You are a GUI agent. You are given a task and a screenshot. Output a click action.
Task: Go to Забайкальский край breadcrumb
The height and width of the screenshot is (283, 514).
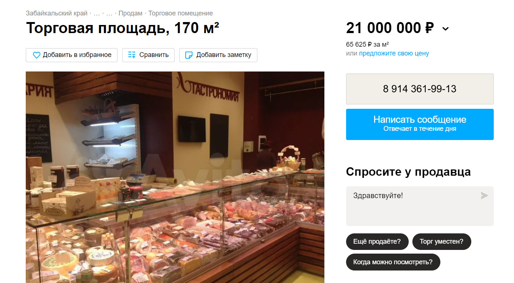[57, 13]
